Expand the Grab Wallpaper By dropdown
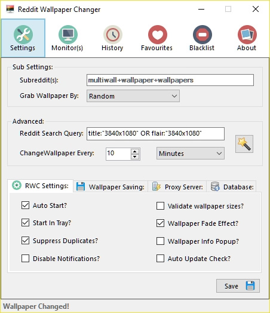 click(x=133, y=96)
